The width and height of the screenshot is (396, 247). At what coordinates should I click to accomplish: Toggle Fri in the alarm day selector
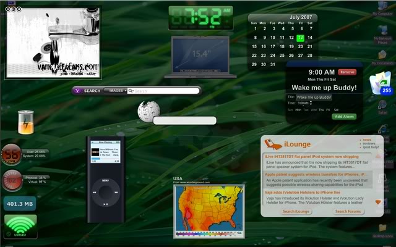pos(328,110)
